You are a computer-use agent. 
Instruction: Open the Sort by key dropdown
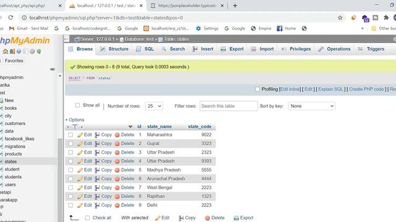click(311, 106)
